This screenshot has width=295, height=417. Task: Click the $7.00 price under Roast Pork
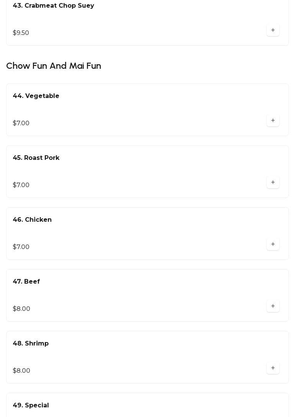pyautogui.click(x=21, y=185)
